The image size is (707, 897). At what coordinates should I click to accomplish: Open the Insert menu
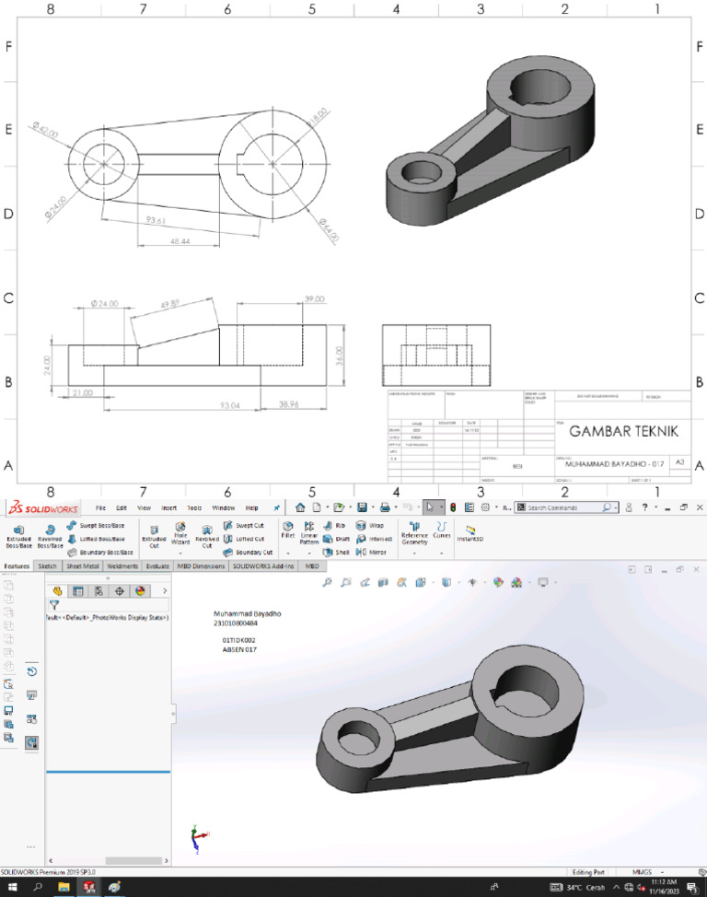[x=168, y=507]
